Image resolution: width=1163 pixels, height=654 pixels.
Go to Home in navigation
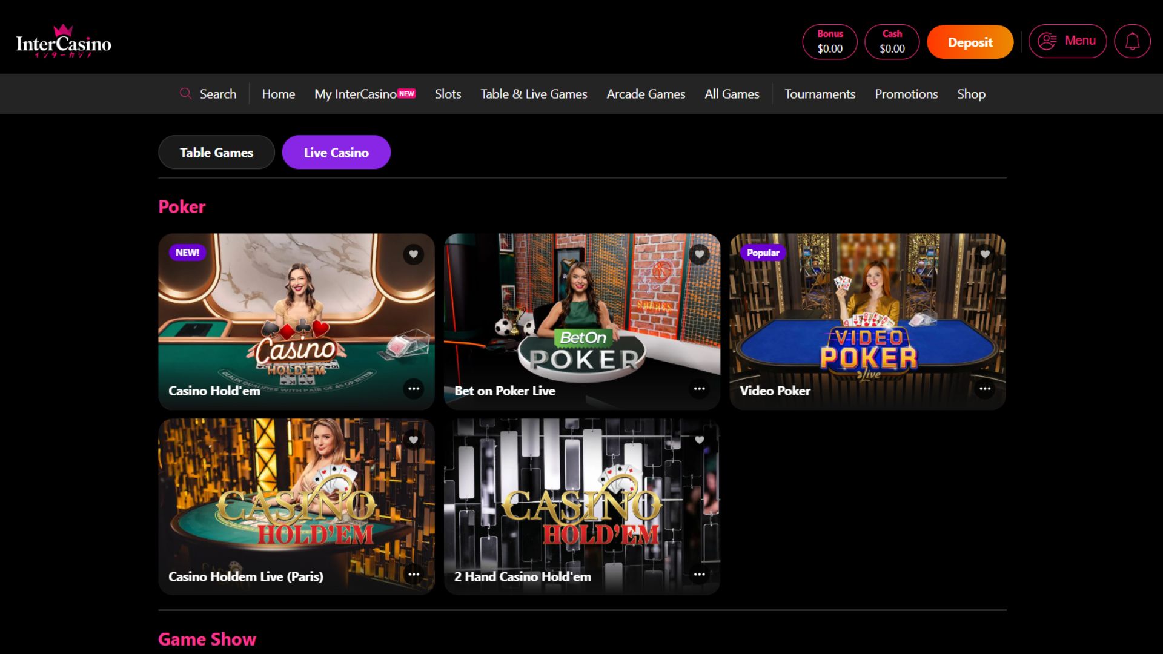(278, 94)
